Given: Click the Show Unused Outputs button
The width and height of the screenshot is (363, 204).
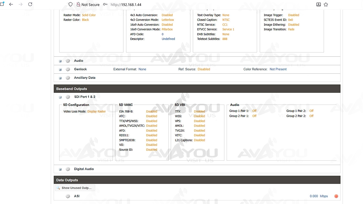Looking at the screenshot, I should pos(75,188).
